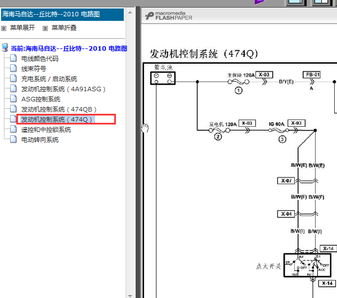Select the root node 当前:海南马自达--丘比特--2010 电路图
The height and width of the screenshot is (298, 337).
tap(69, 48)
